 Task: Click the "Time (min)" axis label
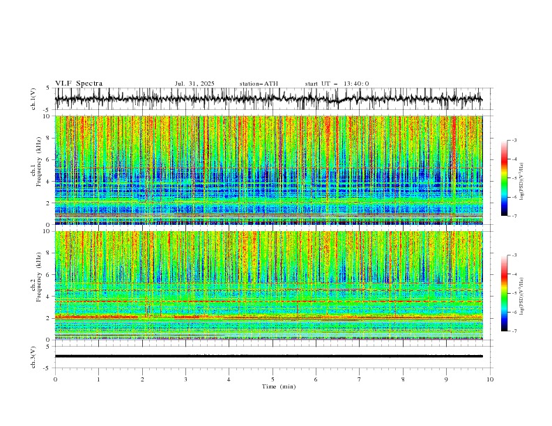click(x=279, y=386)
